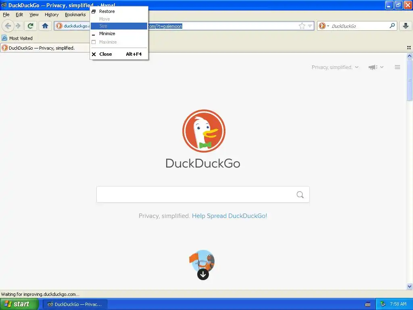This screenshot has width=413, height=310.
Task: Click the keyboard icon in the taskbar
Action: 368,304
